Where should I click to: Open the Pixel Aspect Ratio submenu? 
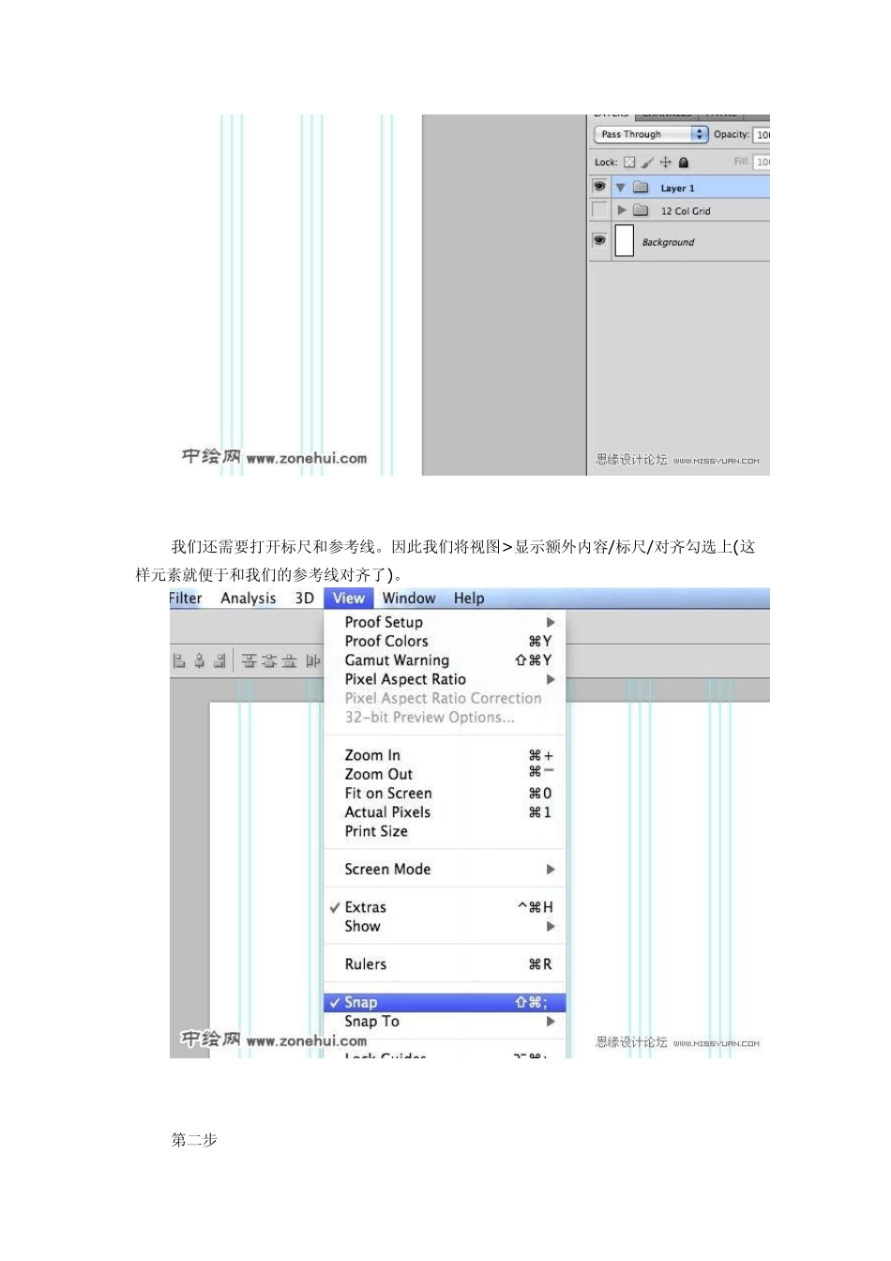[445, 679]
